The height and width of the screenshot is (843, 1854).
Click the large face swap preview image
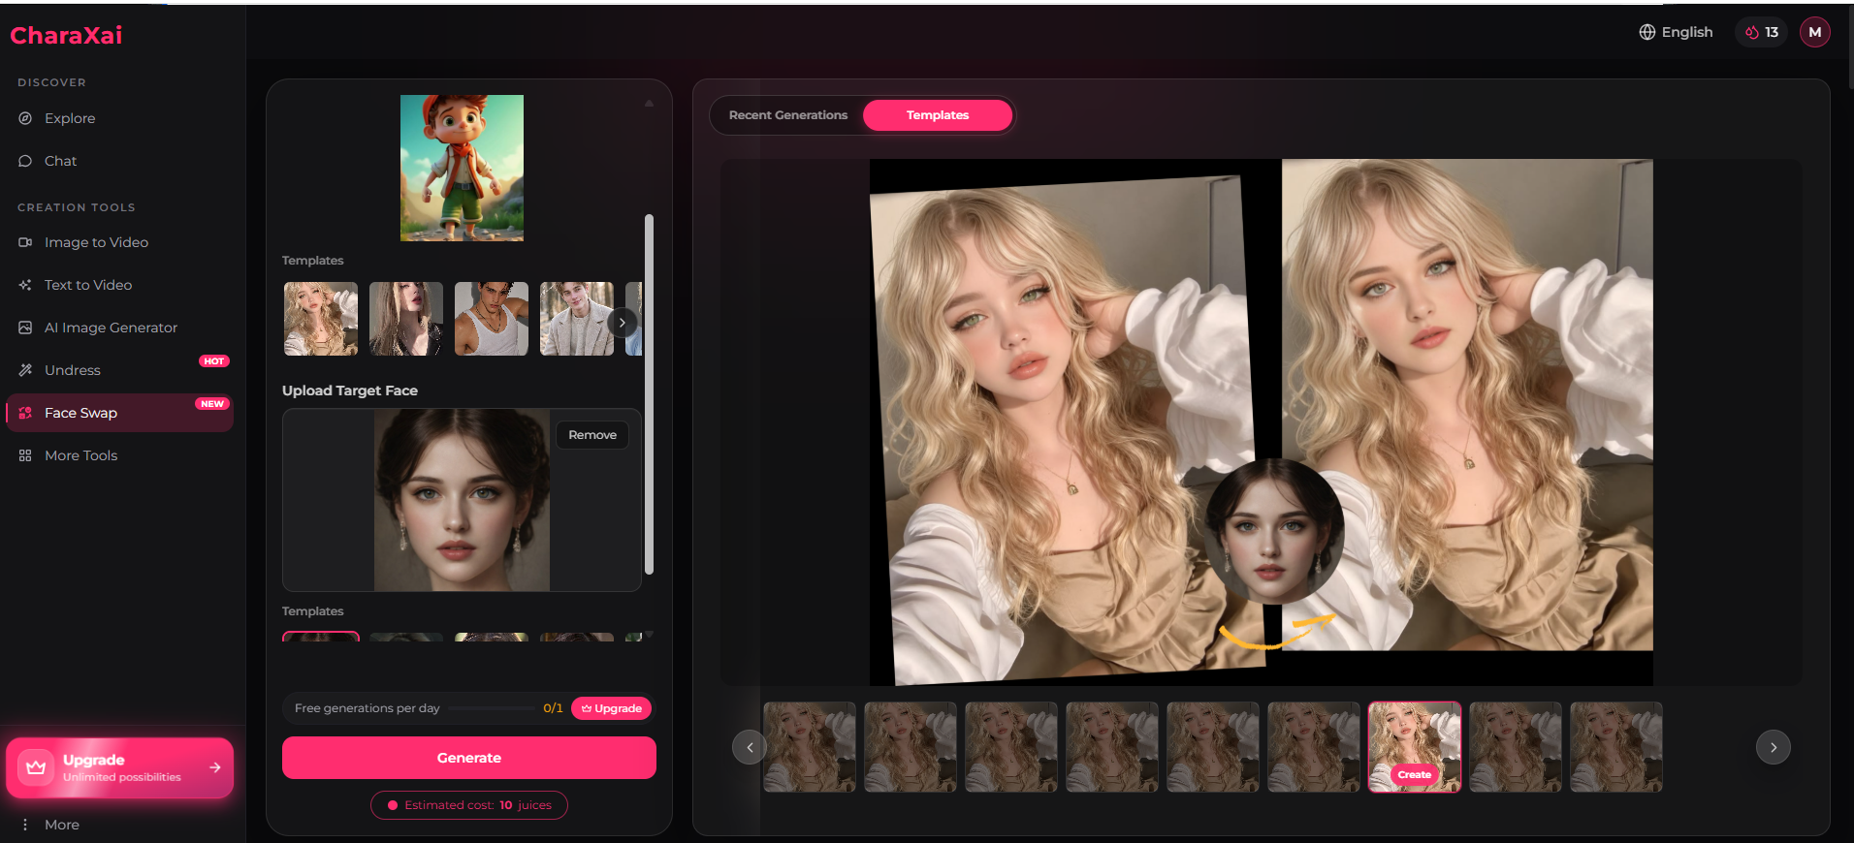[1262, 422]
